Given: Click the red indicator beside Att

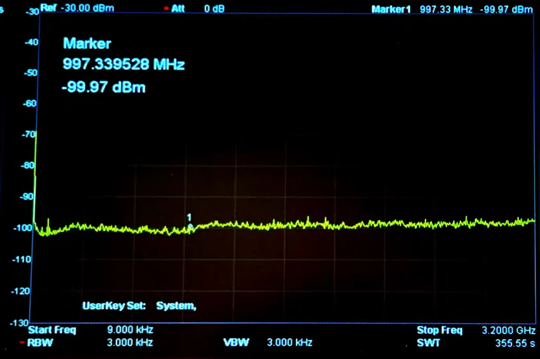Looking at the screenshot, I should coord(166,8).
